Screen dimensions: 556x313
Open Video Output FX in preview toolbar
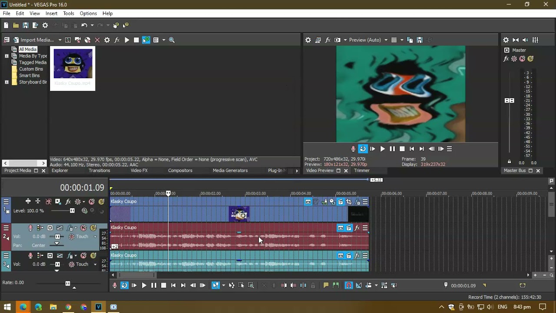tap(328, 40)
